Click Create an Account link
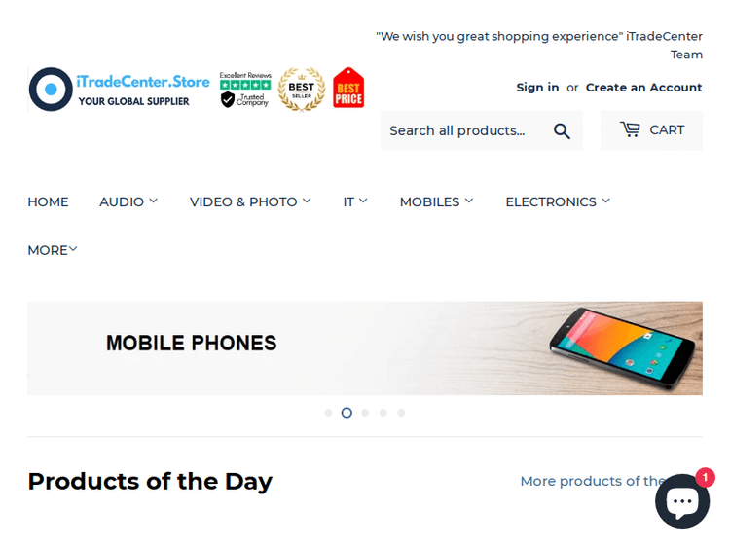730x548 pixels. click(x=643, y=88)
